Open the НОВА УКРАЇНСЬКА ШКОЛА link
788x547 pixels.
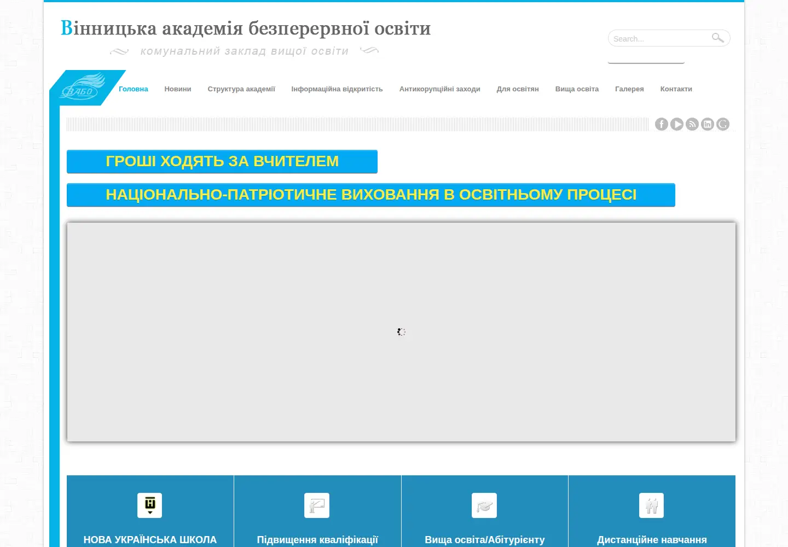[150, 540]
